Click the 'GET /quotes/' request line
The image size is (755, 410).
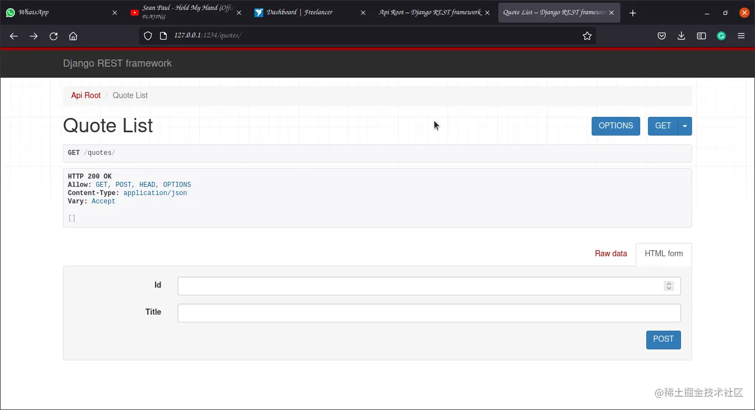(92, 153)
